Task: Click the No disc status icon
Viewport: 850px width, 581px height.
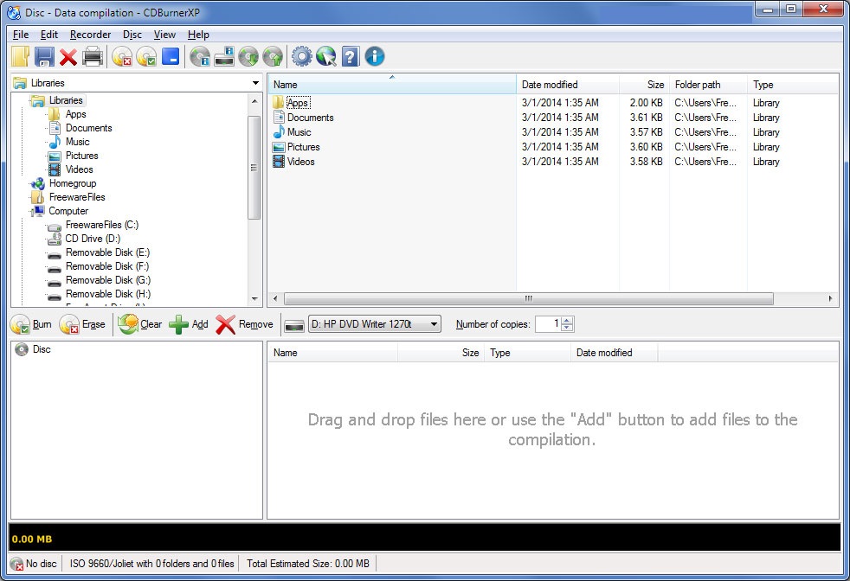Action: click(16, 564)
